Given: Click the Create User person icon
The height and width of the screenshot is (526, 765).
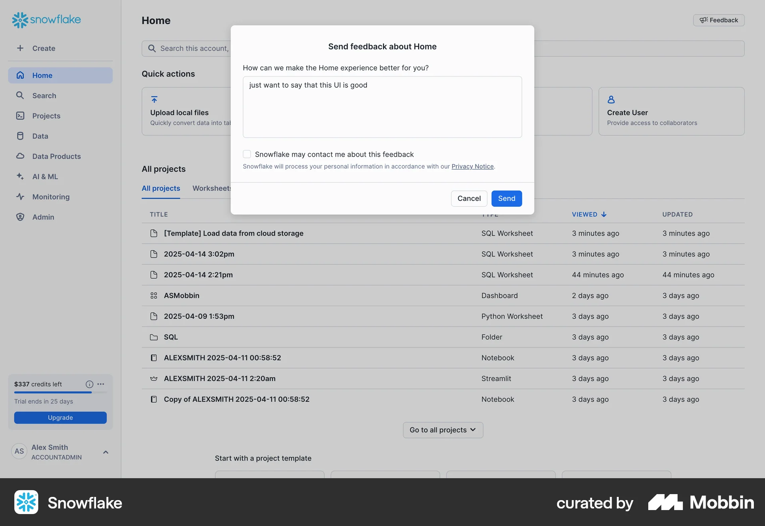Looking at the screenshot, I should coord(611,99).
